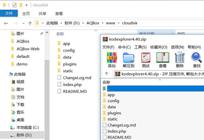This screenshot has height=140, width=204.
Task: Click the WinRAR archive path field
Action: pyautogui.click(x=159, y=74)
